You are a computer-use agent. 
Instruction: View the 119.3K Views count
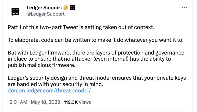[x=77, y=102]
